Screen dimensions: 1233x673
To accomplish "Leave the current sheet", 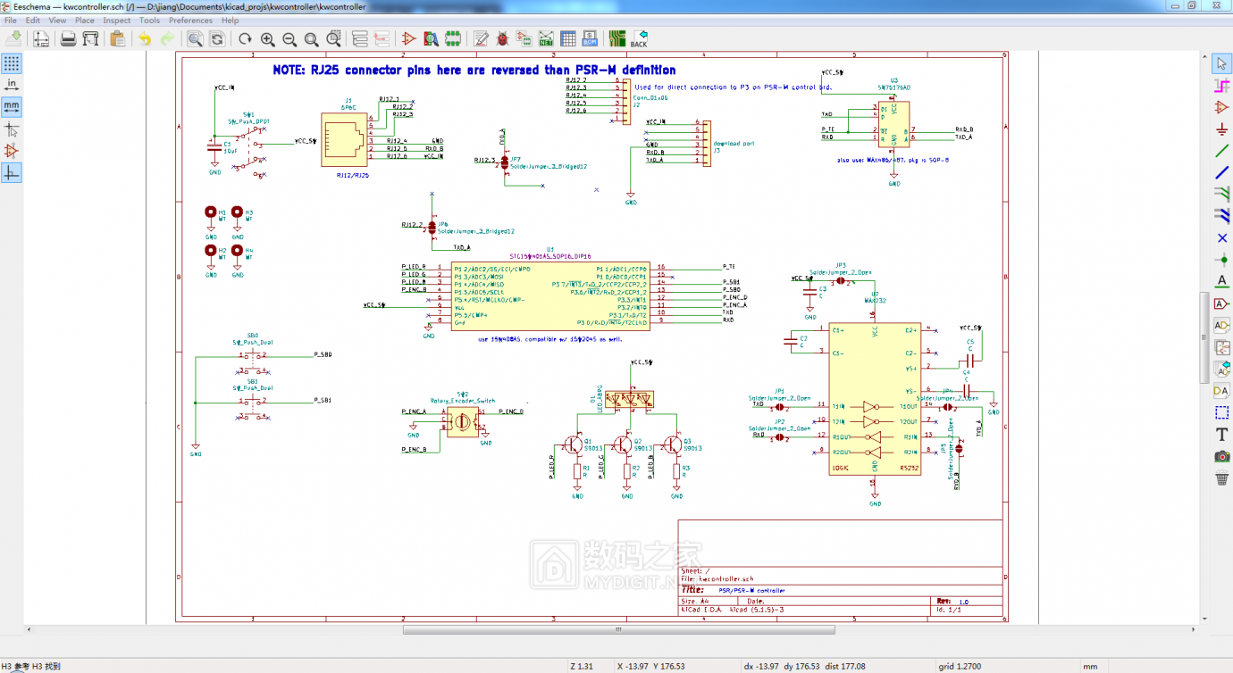I will [x=382, y=38].
